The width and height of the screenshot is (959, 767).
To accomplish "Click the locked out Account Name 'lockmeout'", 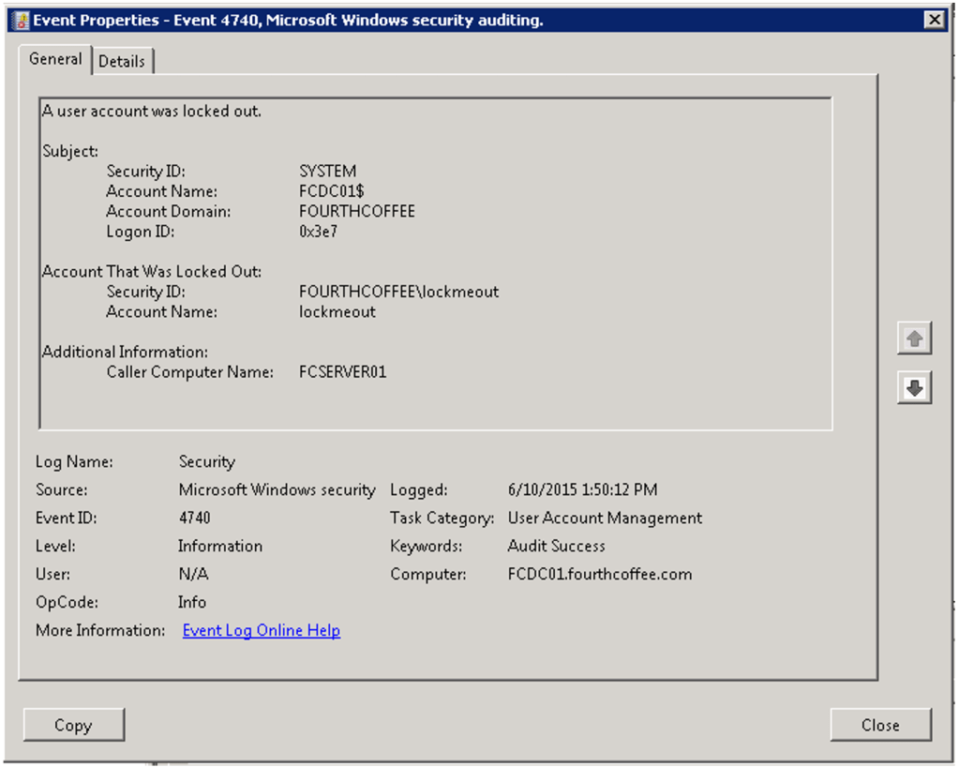I will click(337, 311).
